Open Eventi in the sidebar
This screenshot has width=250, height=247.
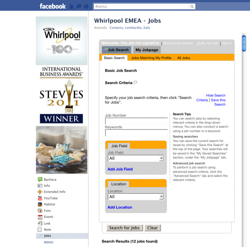[48, 217]
